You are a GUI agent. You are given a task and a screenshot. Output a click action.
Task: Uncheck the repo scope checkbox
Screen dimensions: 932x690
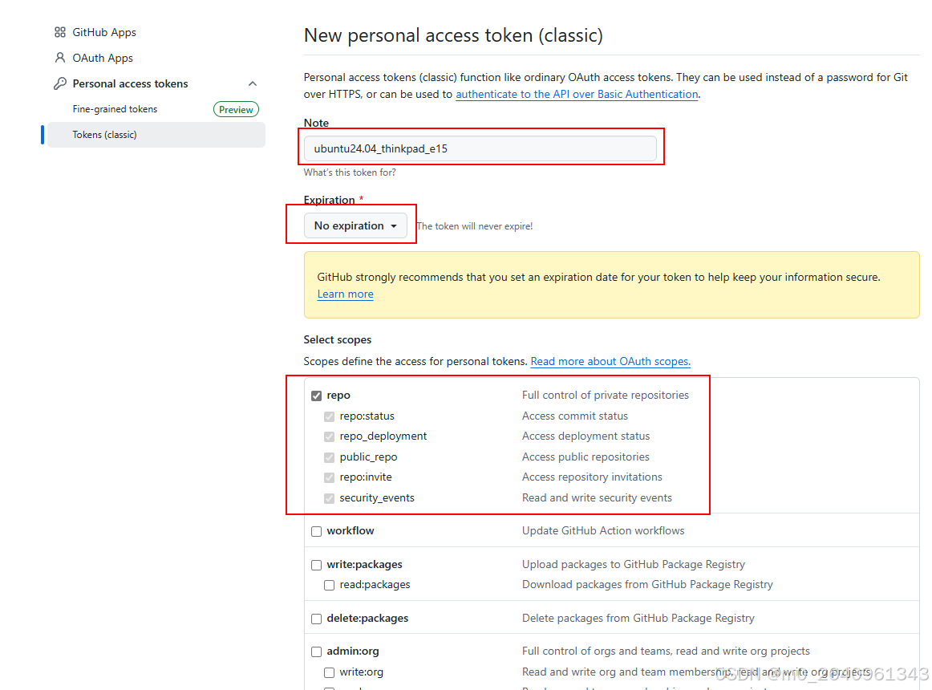[316, 396]
